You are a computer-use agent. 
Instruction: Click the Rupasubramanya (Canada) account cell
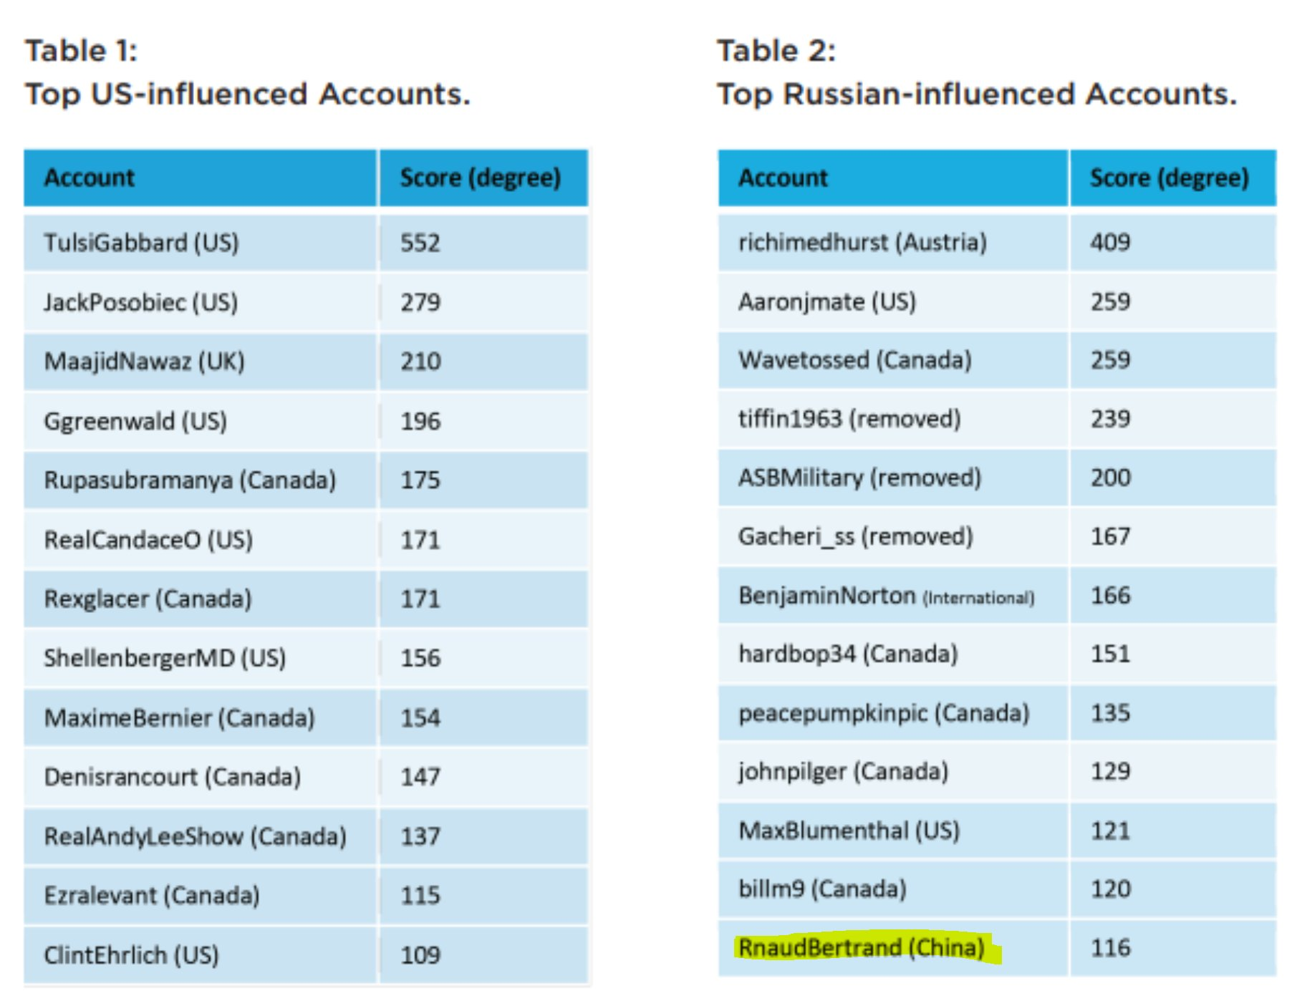point(190,480)
